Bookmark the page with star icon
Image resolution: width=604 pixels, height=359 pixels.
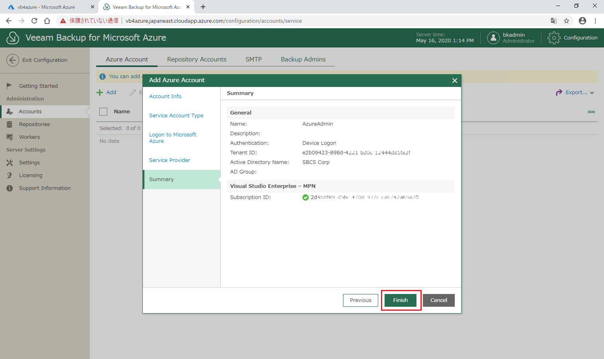[x=566, y=21]
